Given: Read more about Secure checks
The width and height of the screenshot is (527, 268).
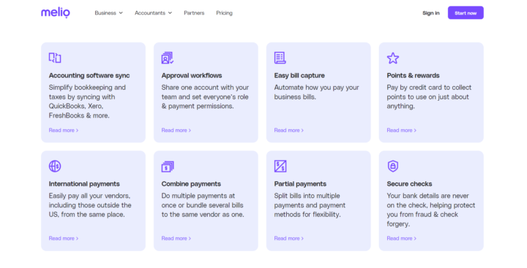Looking at the screenshot, I should coord(402,238).
